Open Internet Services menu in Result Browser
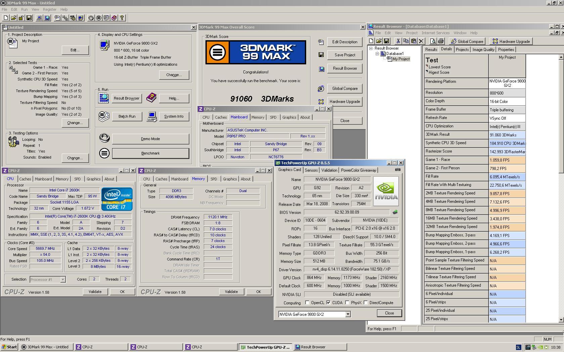Screen dimensions: 564x352 (x=435, y=33)
